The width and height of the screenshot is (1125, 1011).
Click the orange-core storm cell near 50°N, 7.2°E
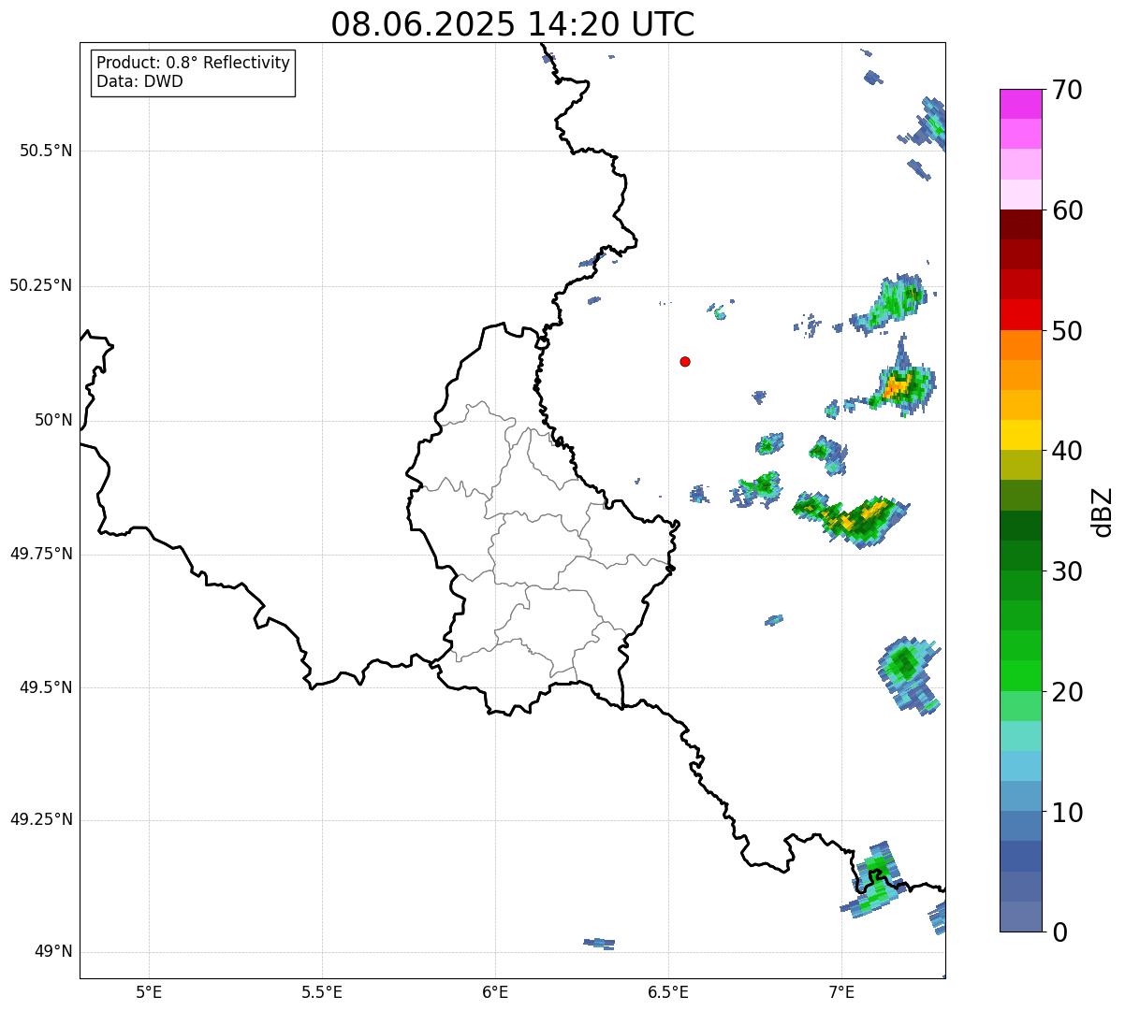pyautogui.click(x=899, y=385)
